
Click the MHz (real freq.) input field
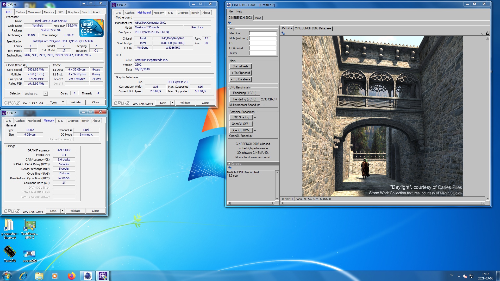[263, 38]
